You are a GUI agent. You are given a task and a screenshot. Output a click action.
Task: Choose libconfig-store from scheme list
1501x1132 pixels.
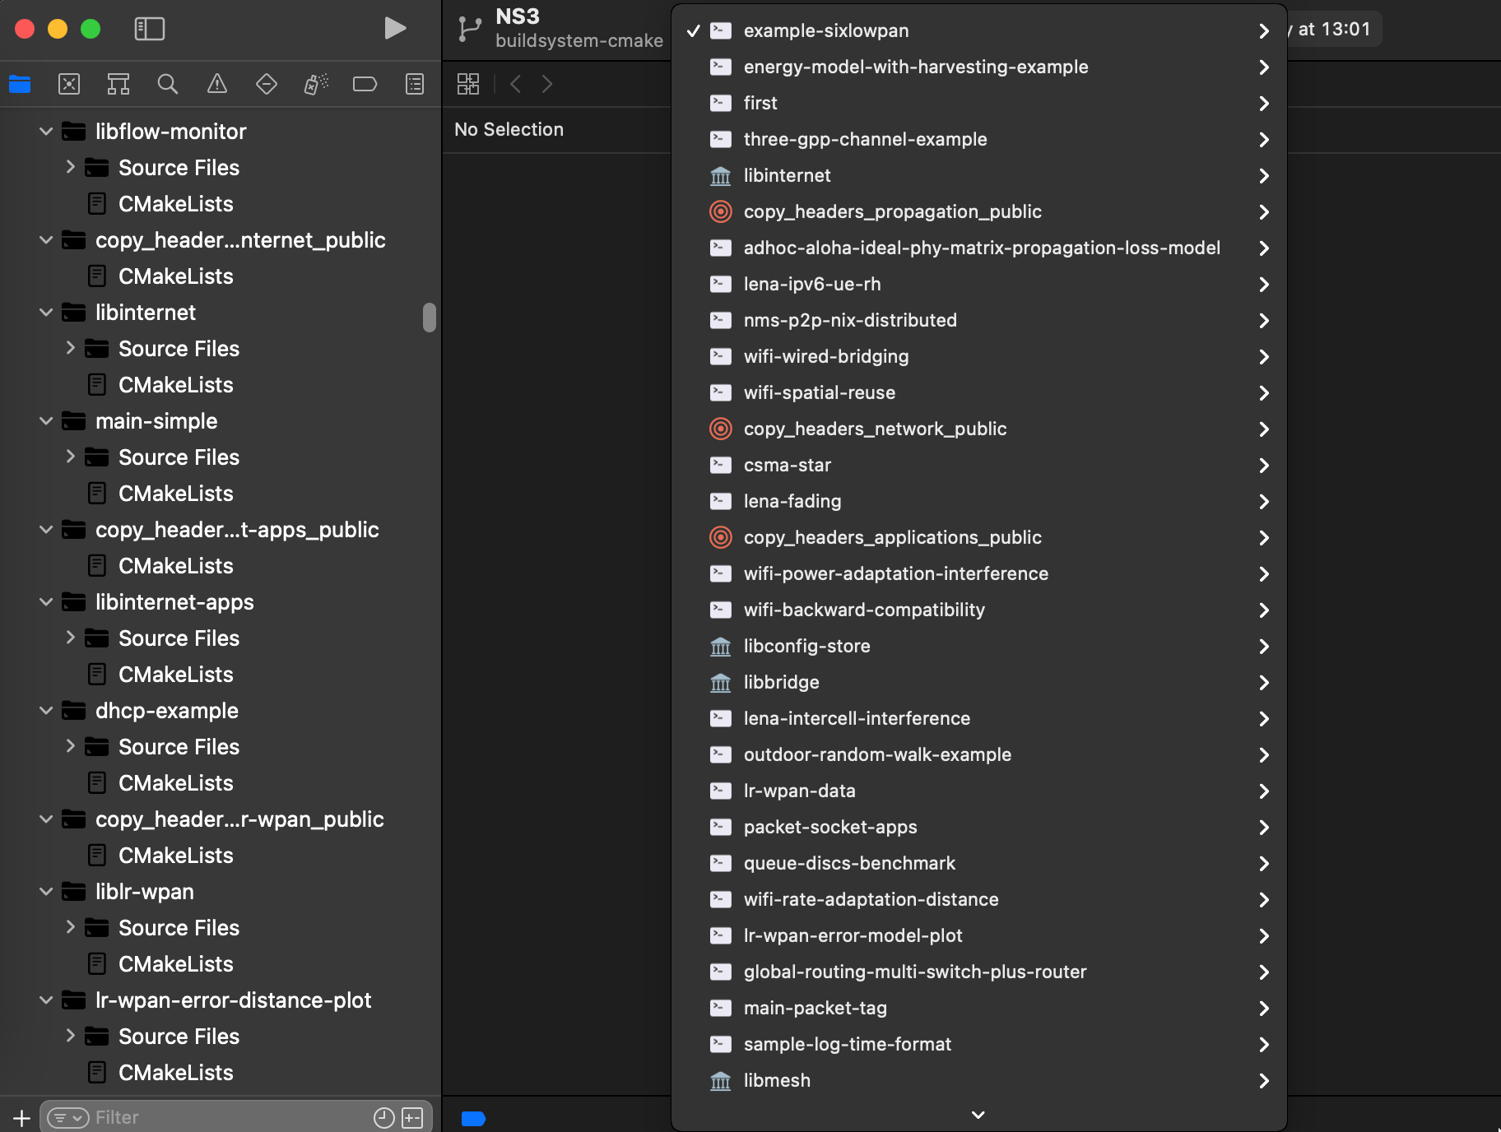806,646
